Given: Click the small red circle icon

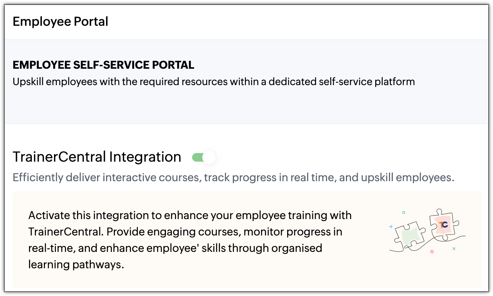Looking at the screenshot, I should (x=432, y=252).
